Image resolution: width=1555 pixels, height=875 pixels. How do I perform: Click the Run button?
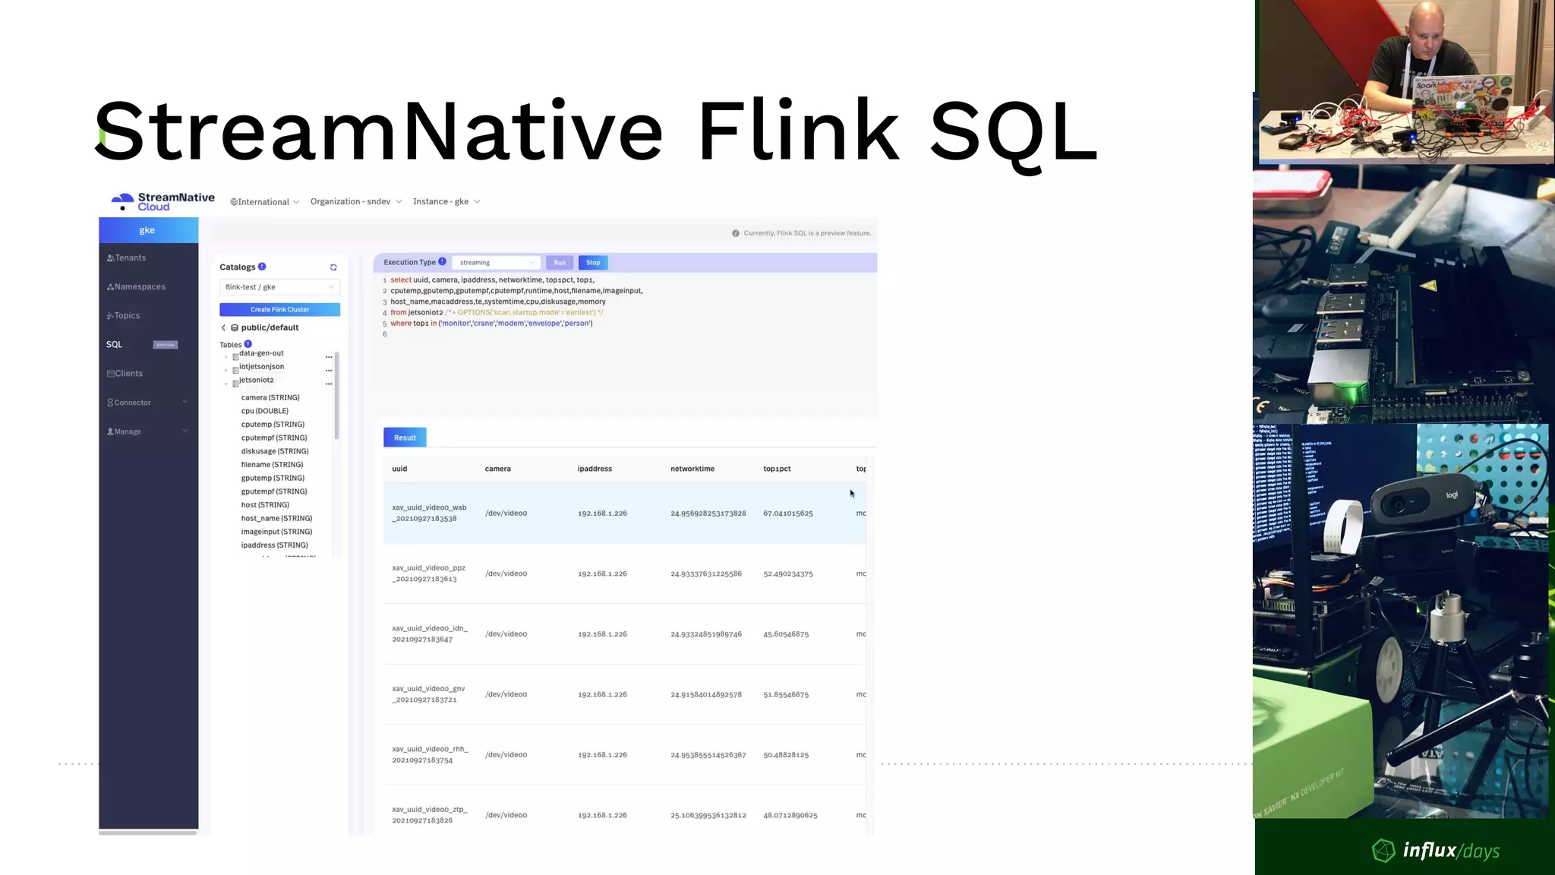[x=560, y=263]
